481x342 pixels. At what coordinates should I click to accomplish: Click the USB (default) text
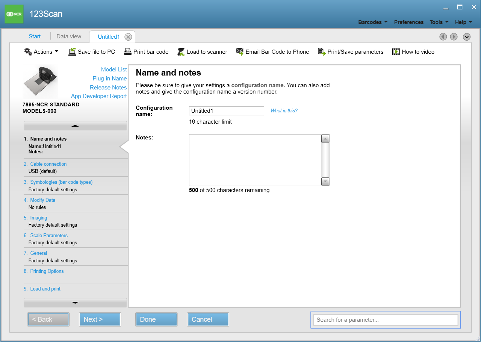click(x=42, y=171)
